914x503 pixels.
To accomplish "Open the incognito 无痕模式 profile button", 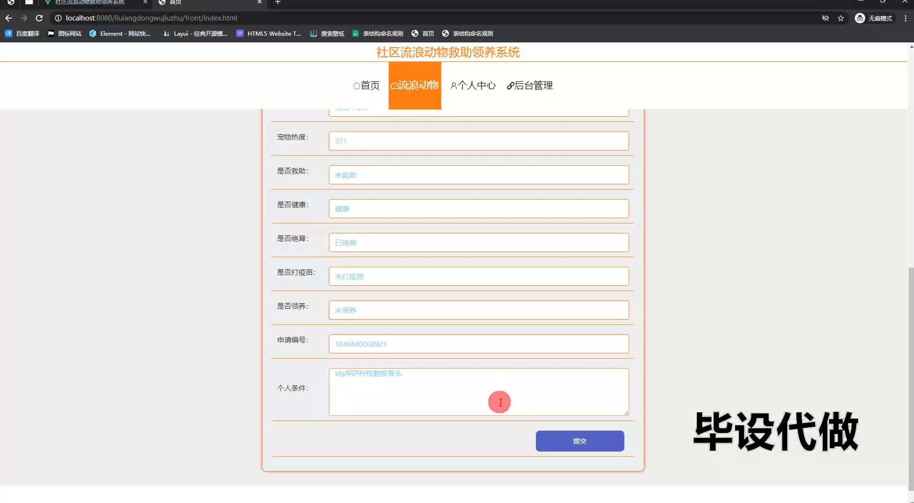I will tap(874, 18).
